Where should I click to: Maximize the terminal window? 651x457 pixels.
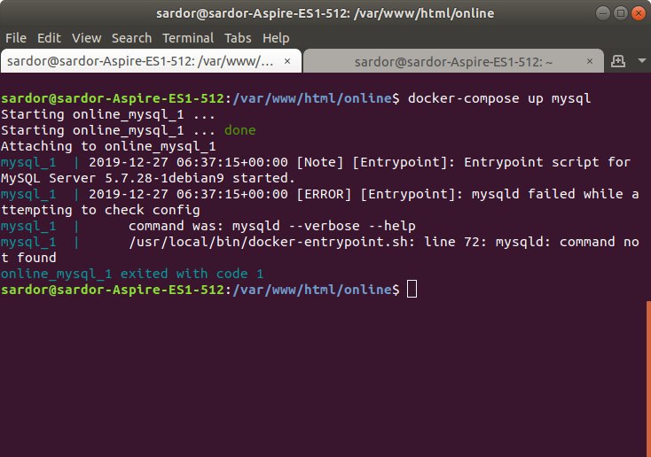point(620,13)
